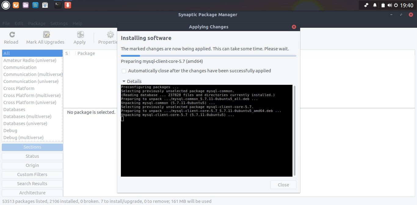Open the file manager folder icon

(x=26, y=5)
